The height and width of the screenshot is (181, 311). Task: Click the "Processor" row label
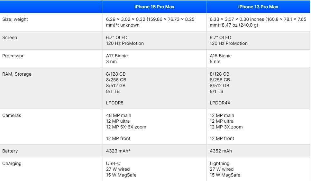[x=13, y=56]
